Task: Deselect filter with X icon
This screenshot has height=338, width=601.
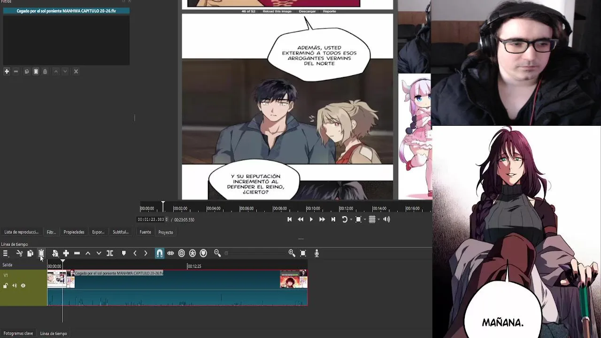Action: click(x=76, y=71)
